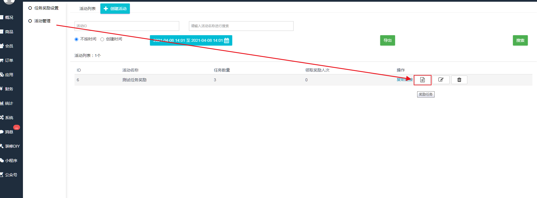This screenshot has width=537, height=198.
Task: Go to 订单 orders in sidebar
Action: [x=9, y=60]
